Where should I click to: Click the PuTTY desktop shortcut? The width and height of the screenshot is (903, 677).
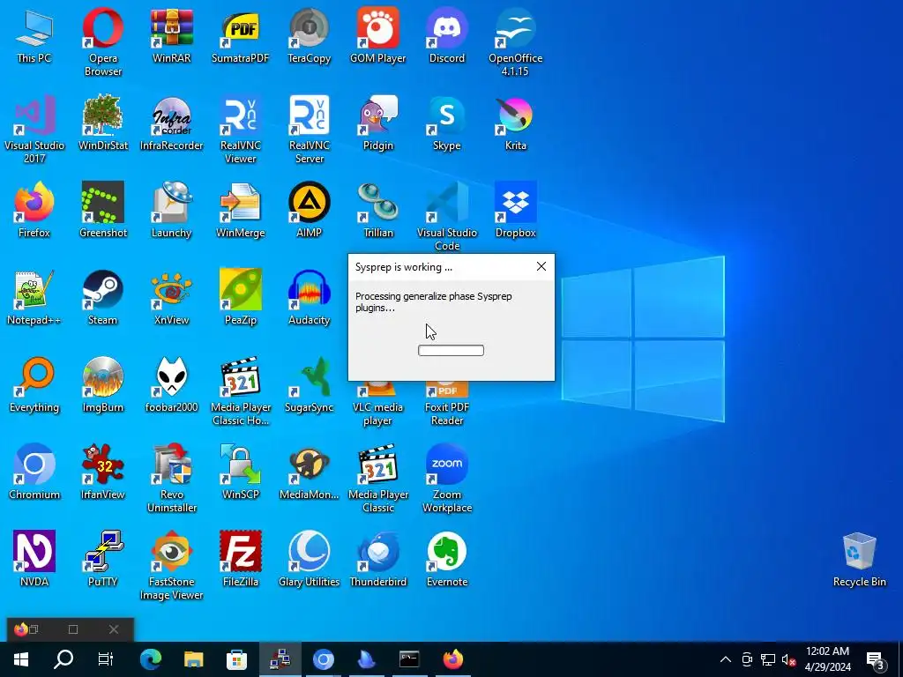[x=102, y=560]
